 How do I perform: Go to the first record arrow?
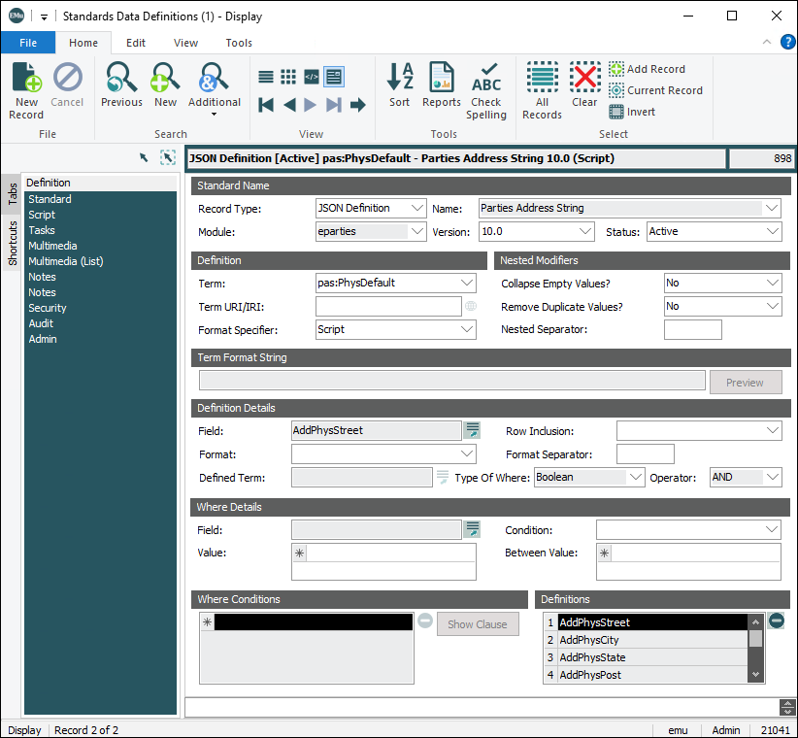click(266, 105)
